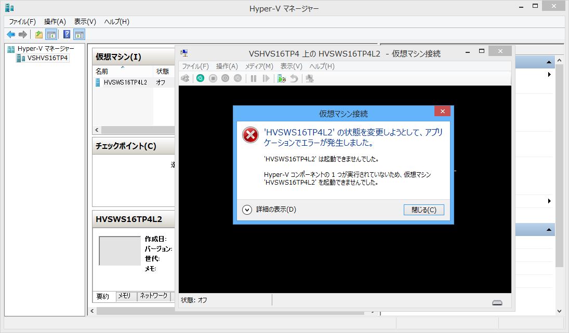Open ファイル(F) menu in VM connection window
Viewport: 569px width, 333px height.
195,66
